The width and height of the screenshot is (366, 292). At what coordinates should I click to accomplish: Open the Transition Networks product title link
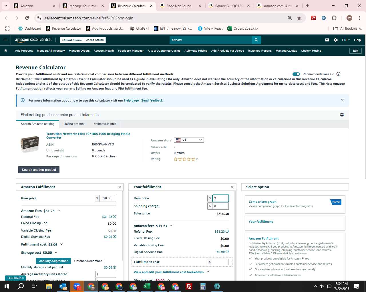88,136
